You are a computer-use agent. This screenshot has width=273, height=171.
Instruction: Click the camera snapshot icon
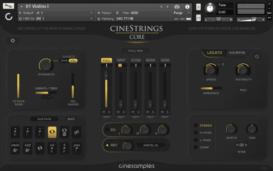[177, 7]
